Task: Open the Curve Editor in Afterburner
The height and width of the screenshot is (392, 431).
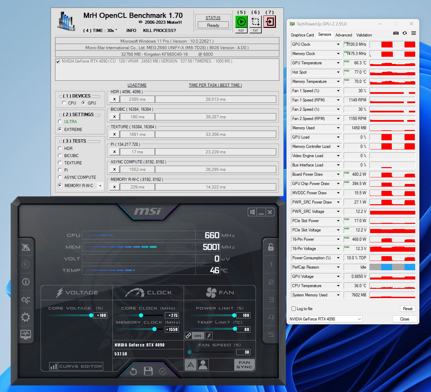Action: click(76, 366)
